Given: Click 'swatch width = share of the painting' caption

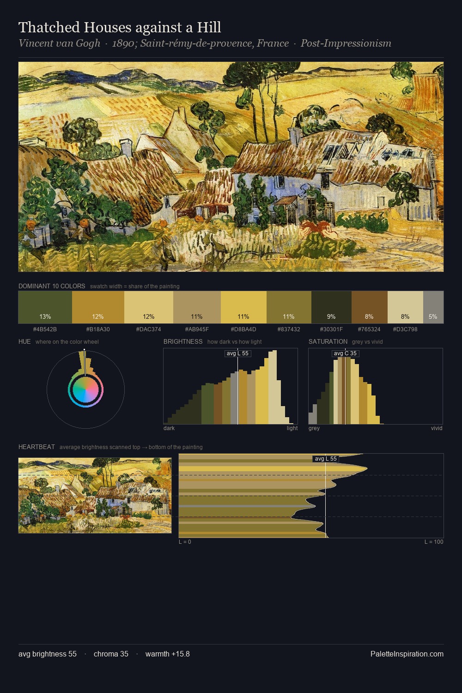Looking at the screenshot, I should click(135, 286).
